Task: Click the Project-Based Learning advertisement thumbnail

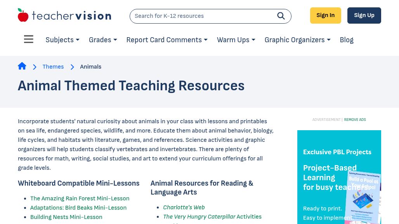Action: pos(363,198)
